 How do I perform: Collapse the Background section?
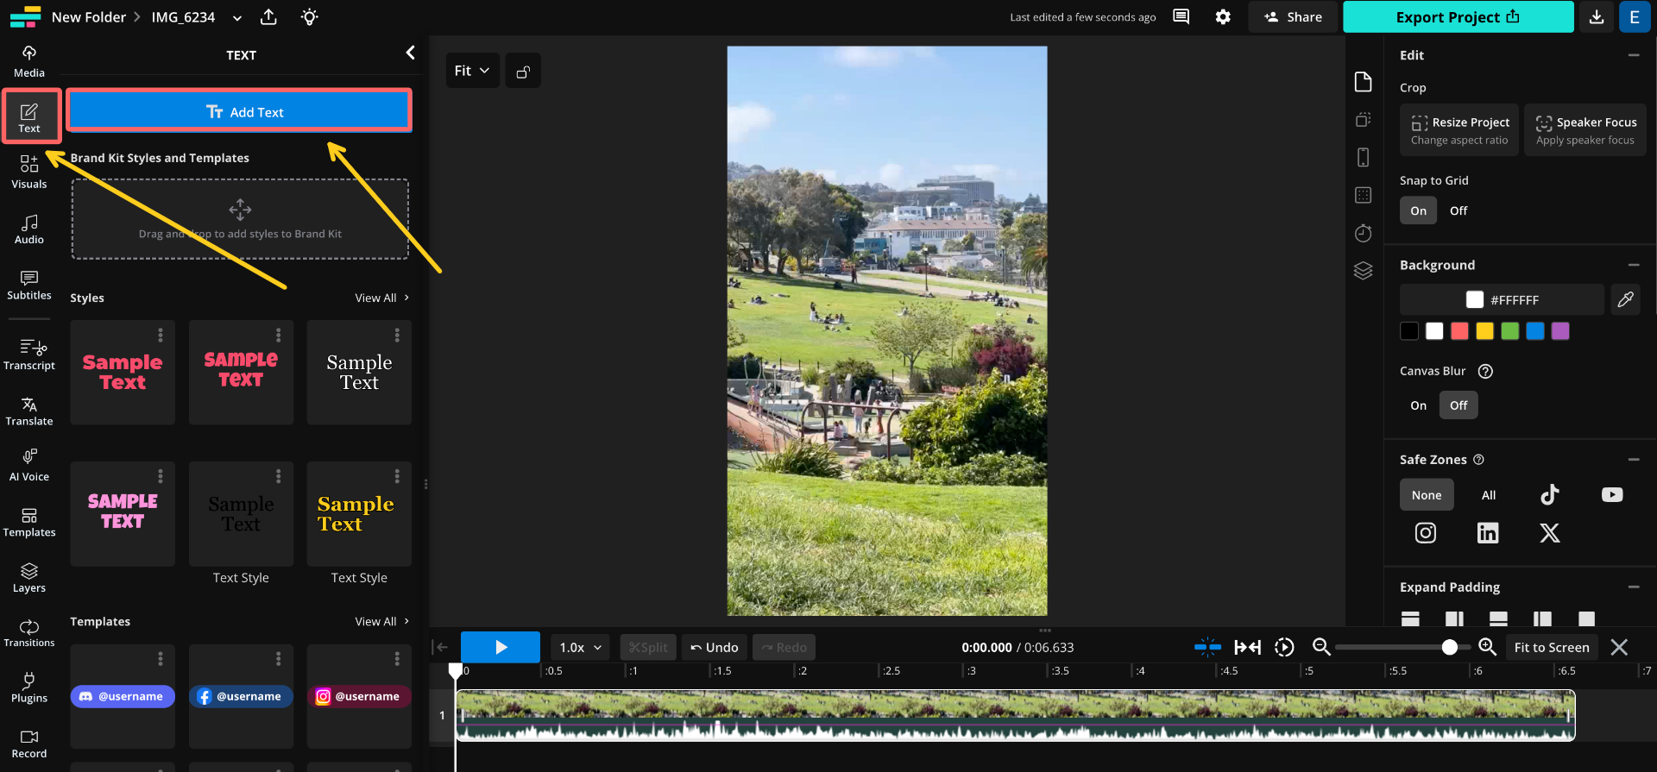pyautogui.click(x=1634, y=265)
